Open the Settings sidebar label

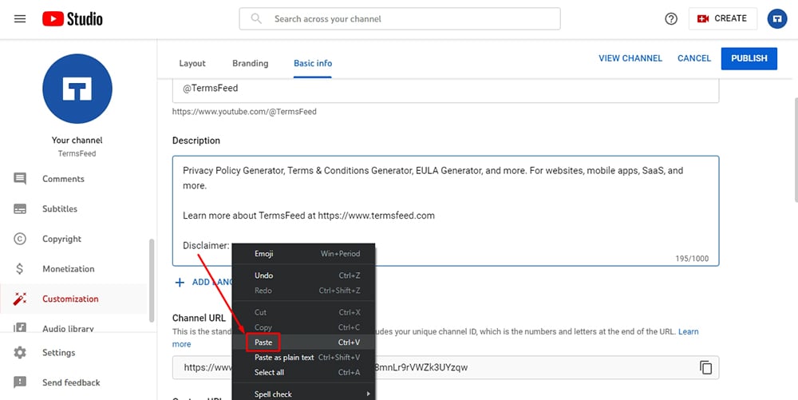58,353
